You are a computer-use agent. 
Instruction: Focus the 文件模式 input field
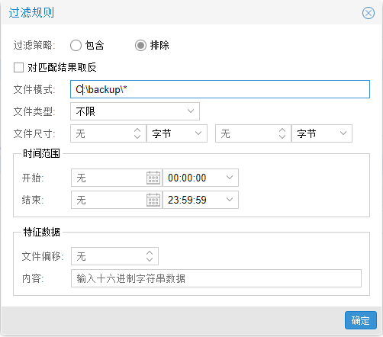220,89
